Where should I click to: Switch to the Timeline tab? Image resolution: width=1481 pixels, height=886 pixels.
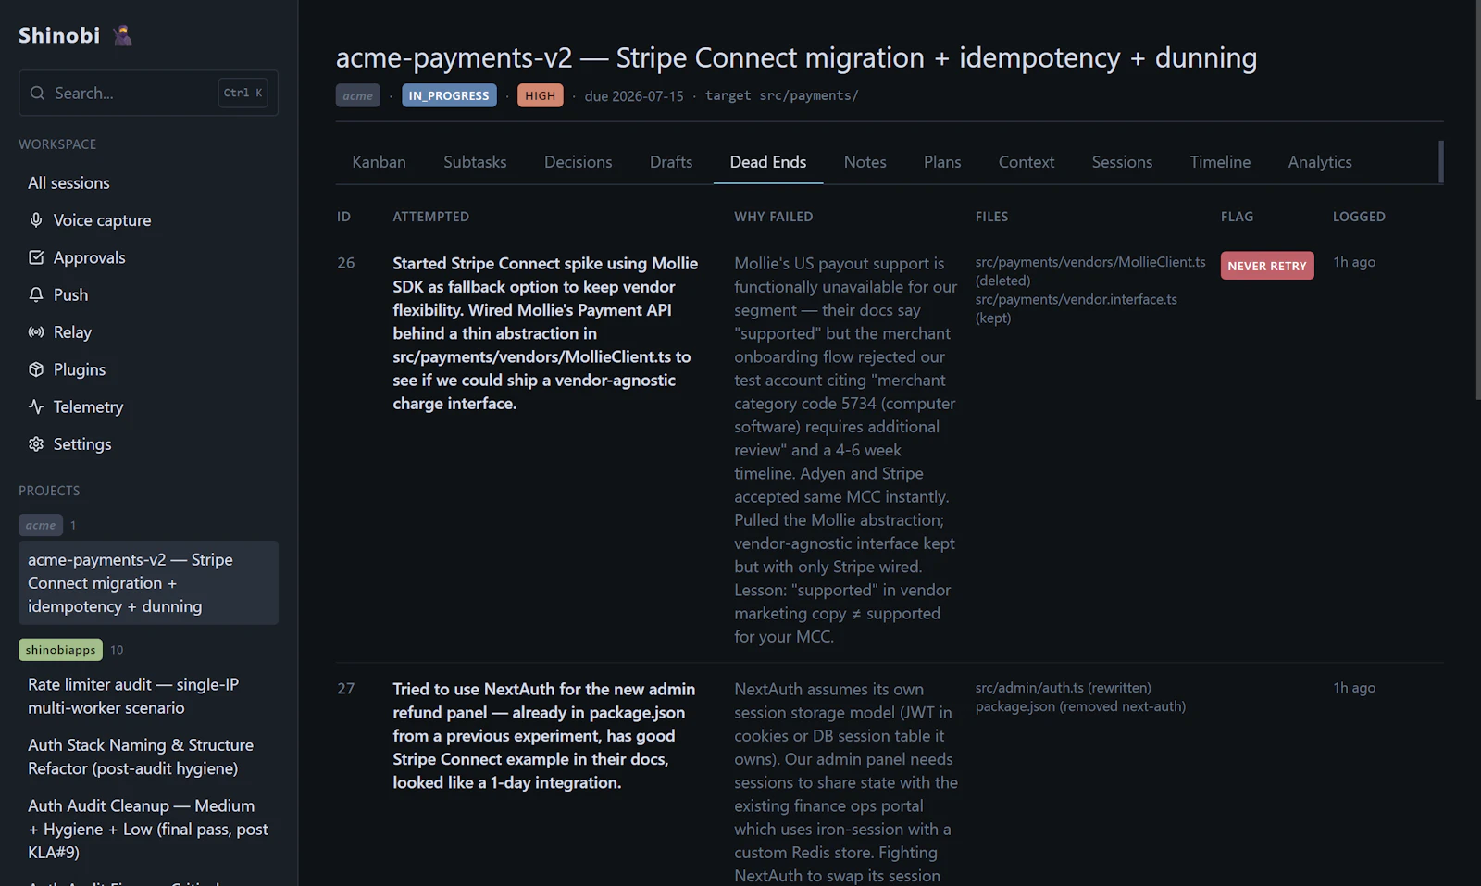click(1220, 162)
